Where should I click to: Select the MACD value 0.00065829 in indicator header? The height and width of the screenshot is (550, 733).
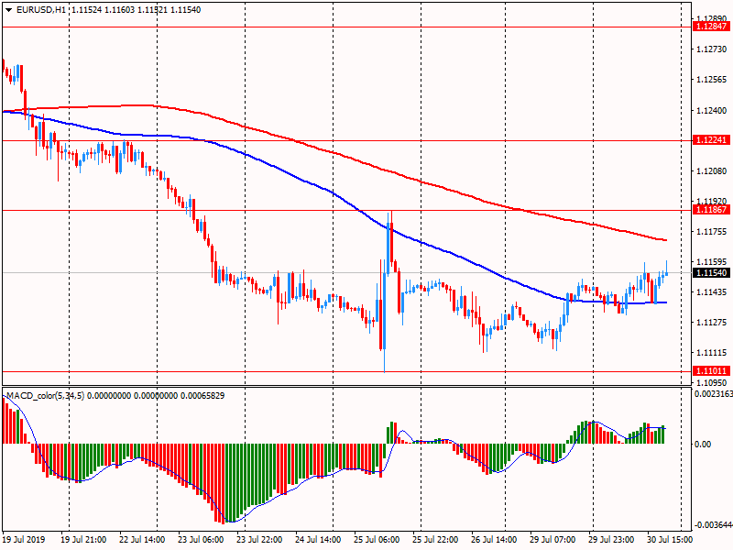click(x=202, y=396)
